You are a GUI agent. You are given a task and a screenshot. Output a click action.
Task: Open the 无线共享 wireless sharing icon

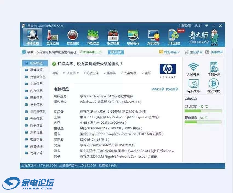(x=193, y=69)
